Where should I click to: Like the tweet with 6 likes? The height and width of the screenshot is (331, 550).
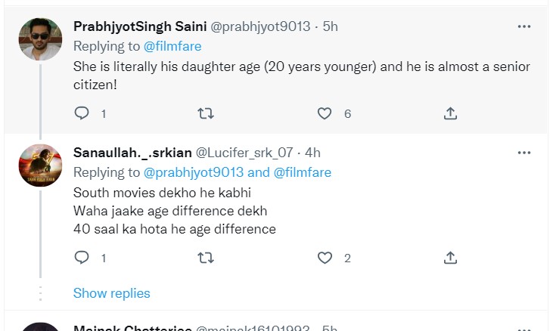click(x=325, y=113)
